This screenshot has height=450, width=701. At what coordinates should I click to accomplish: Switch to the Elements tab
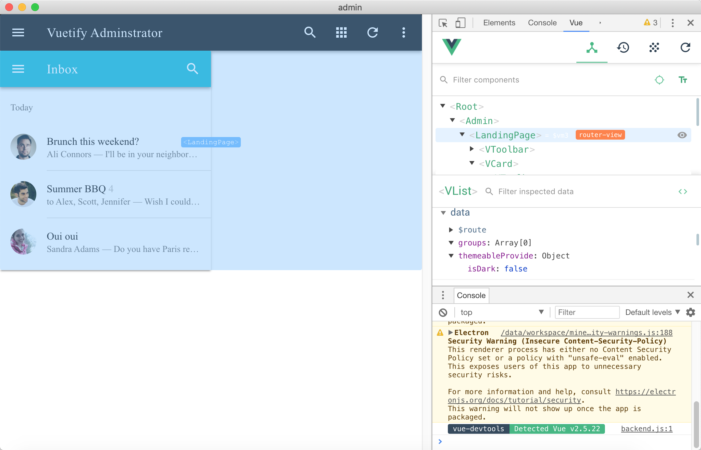499,23
